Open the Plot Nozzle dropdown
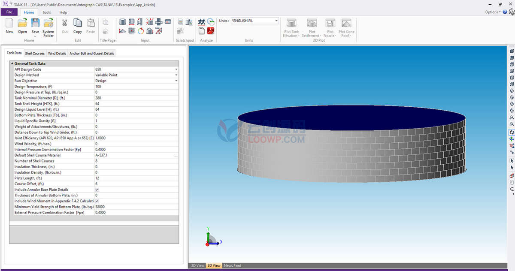Image resolution: width=515 pixels, height=271 pixels. 330,28
